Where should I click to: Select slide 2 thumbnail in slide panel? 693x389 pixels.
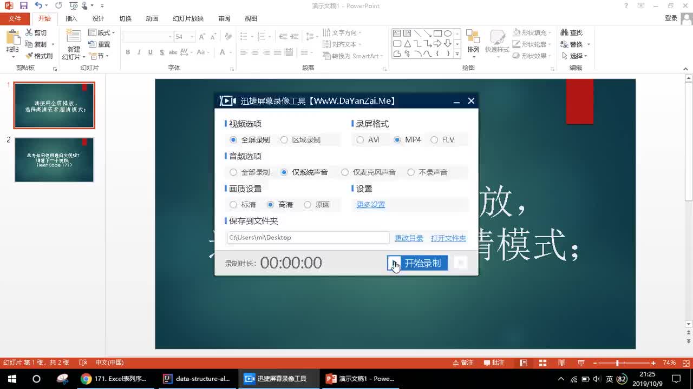(54, 160)
